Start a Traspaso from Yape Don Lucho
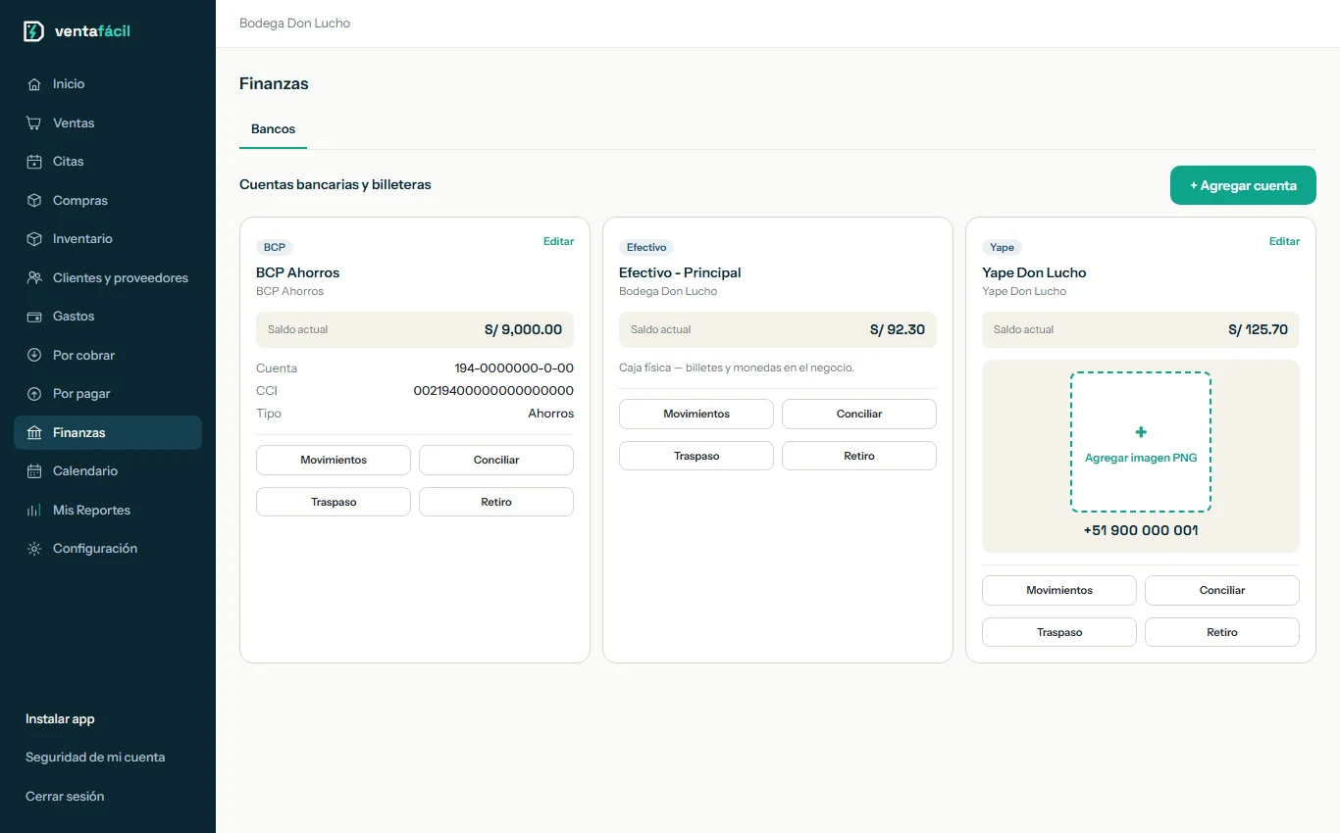This screenshot has height=833, width=1340. coord(1059,632)
